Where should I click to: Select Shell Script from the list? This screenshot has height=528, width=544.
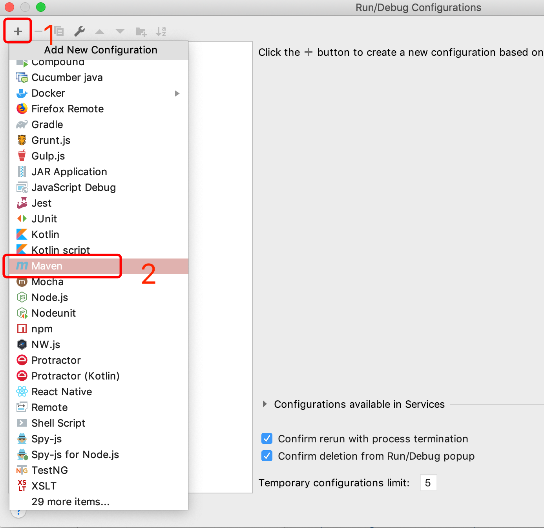[x=99, y=423]
